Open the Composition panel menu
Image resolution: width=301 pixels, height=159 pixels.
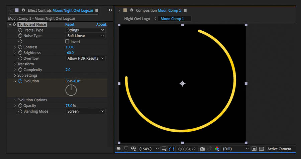(185, 11)
